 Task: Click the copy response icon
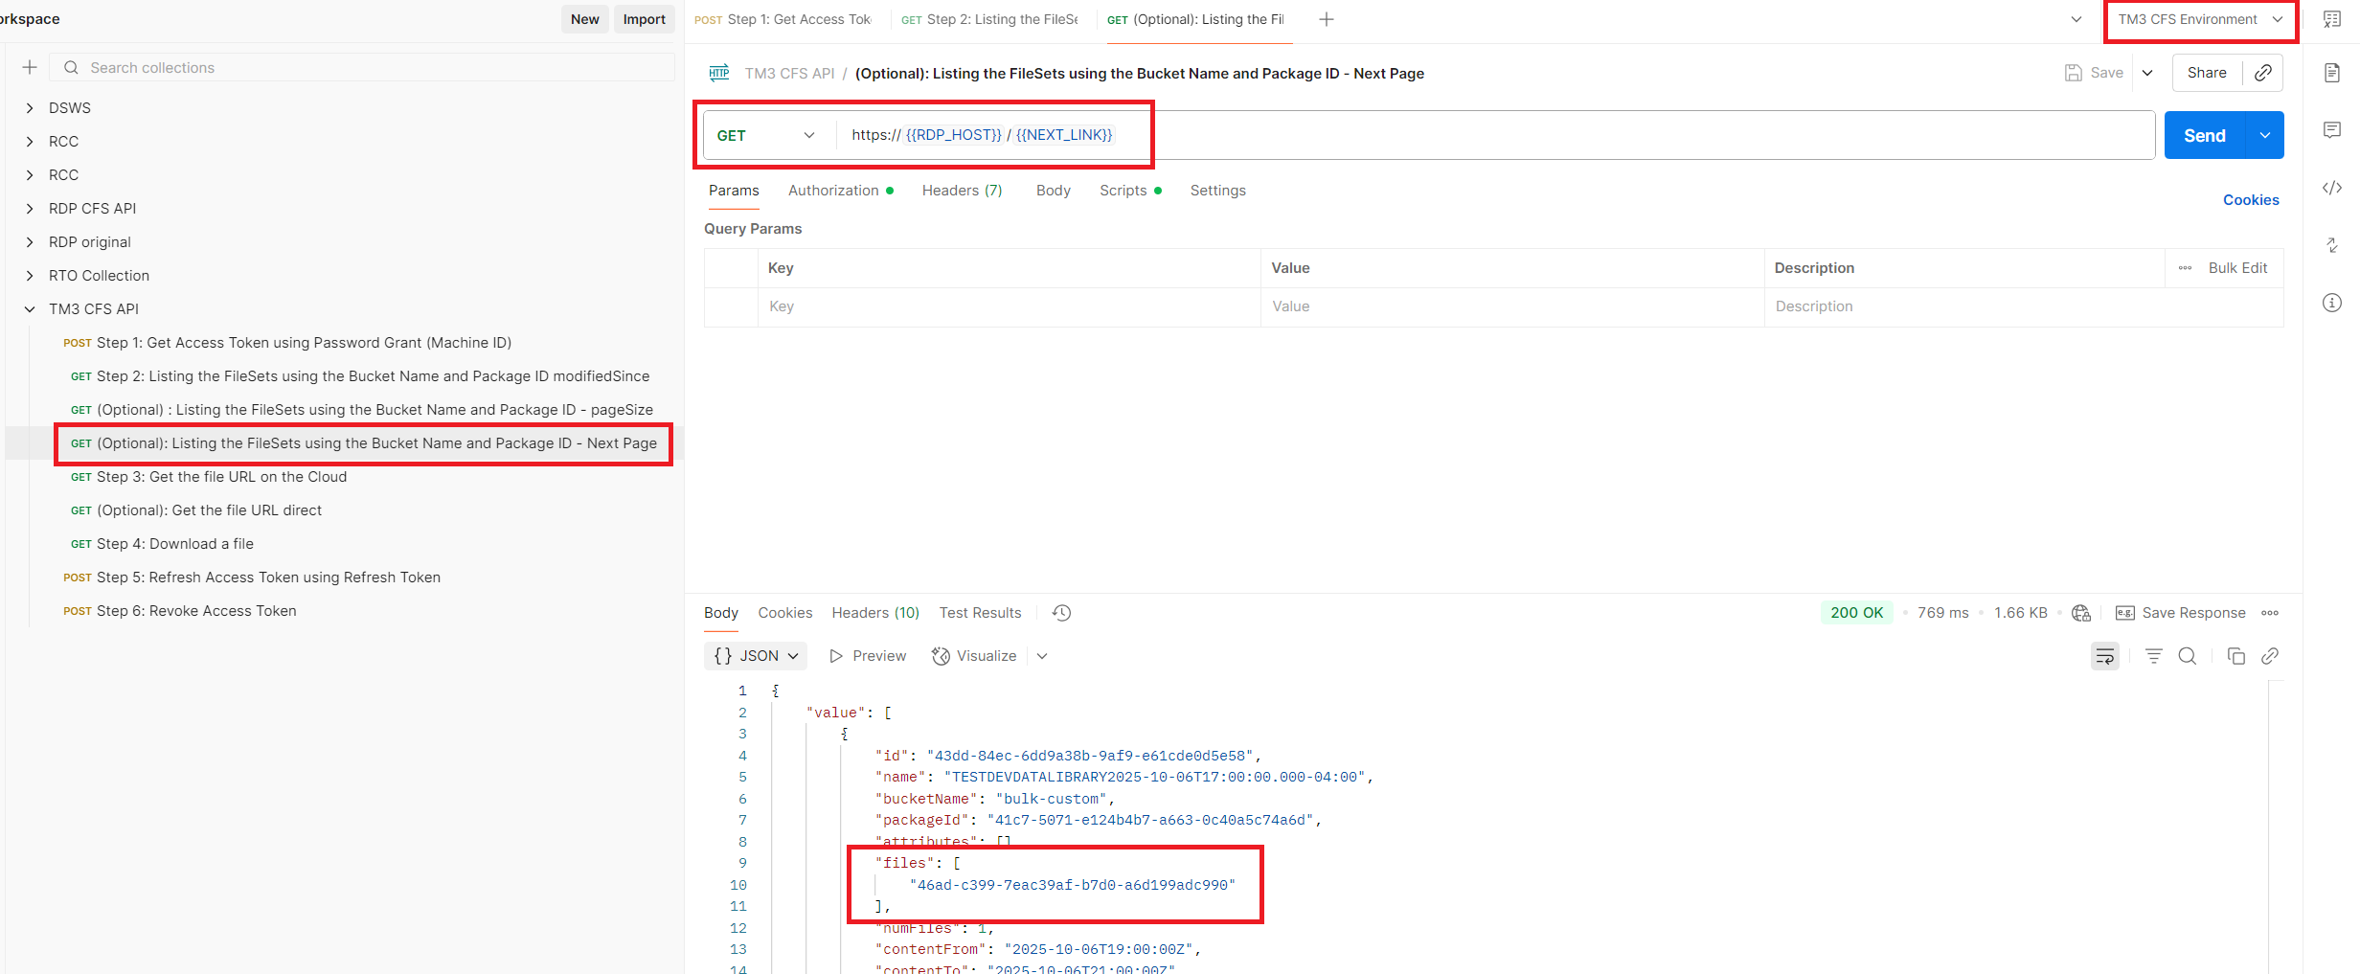click(x=2235, y=656)
